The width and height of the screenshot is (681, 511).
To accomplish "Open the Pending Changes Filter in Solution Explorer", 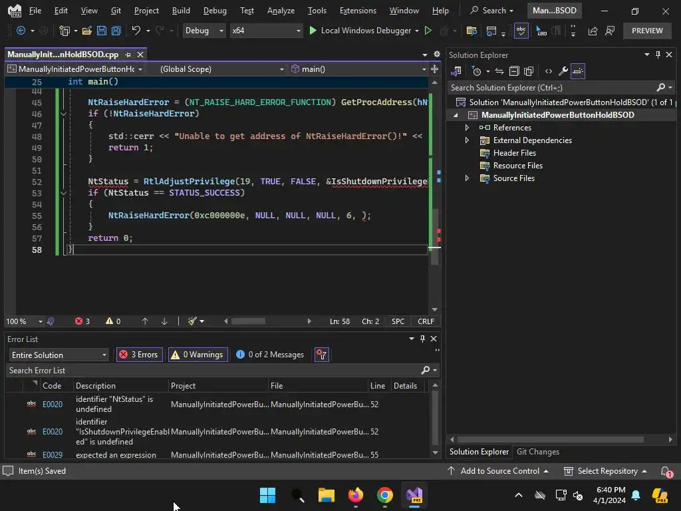I will (476, 71).
